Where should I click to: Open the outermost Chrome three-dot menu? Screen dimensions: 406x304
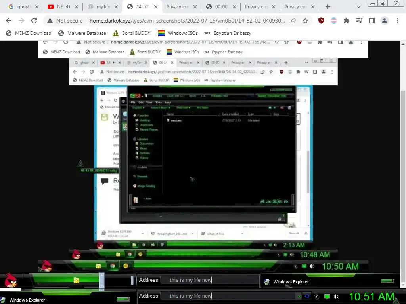397,21
